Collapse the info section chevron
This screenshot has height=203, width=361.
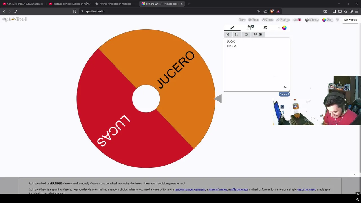click(355, 175)
